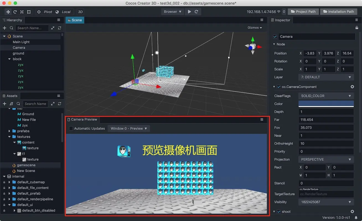
Task: Click the Assets sort order icon
Action: coord(11,104)
